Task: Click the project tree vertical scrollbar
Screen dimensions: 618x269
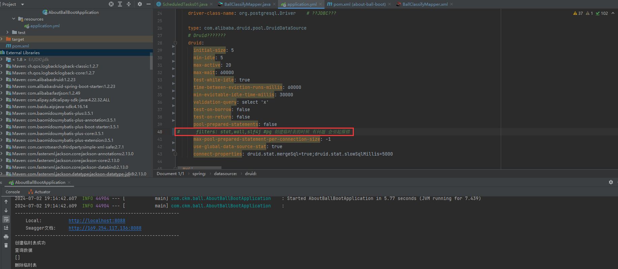Action: tap(151, 61)
